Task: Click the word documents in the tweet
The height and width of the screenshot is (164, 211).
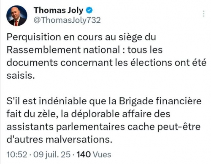Action: tap(32, 63)
